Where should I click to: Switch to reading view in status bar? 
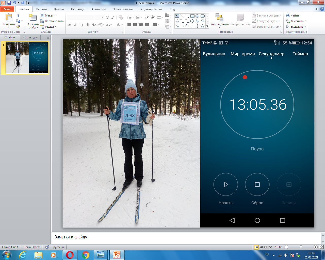coord(266,247)
